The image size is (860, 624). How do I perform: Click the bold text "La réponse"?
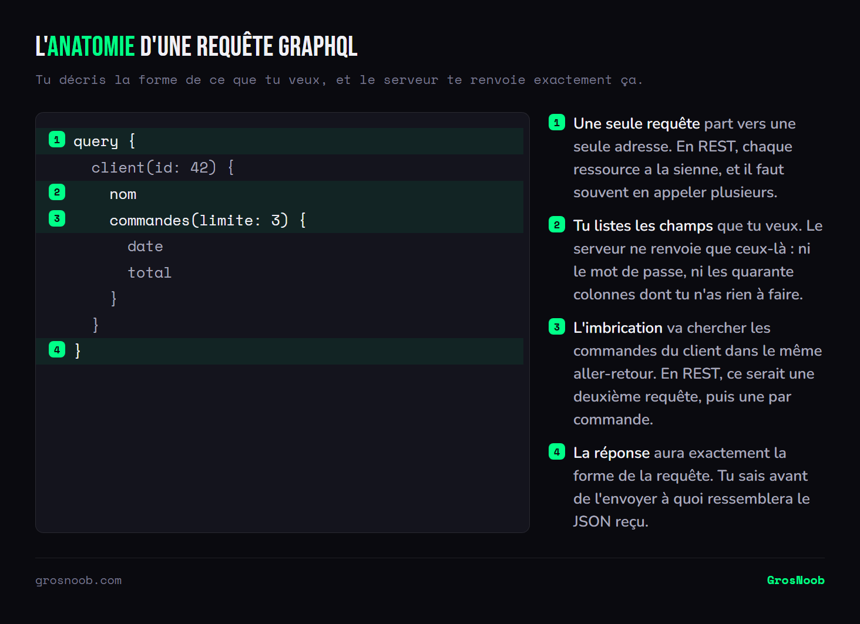(x=612, y=453)
